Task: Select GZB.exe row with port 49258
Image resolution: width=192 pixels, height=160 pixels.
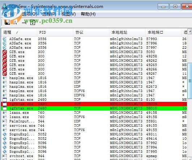Action: [x=94, y=56]
